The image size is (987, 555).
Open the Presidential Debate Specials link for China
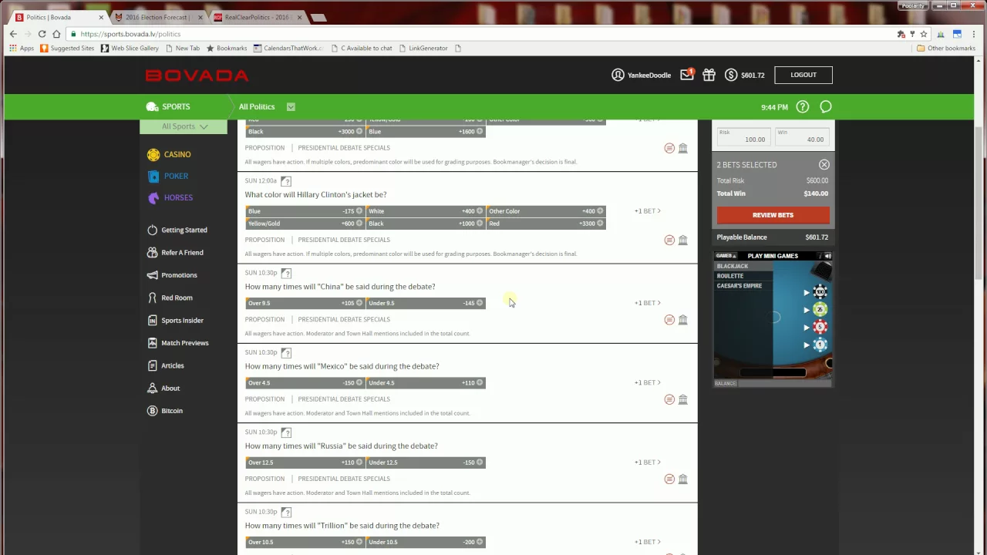[x=344, y=319]
